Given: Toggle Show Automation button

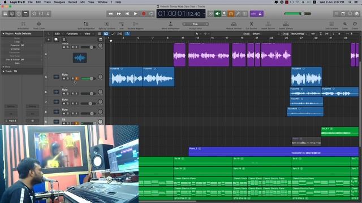Looking at the screenshot, I should click(113, 34).
